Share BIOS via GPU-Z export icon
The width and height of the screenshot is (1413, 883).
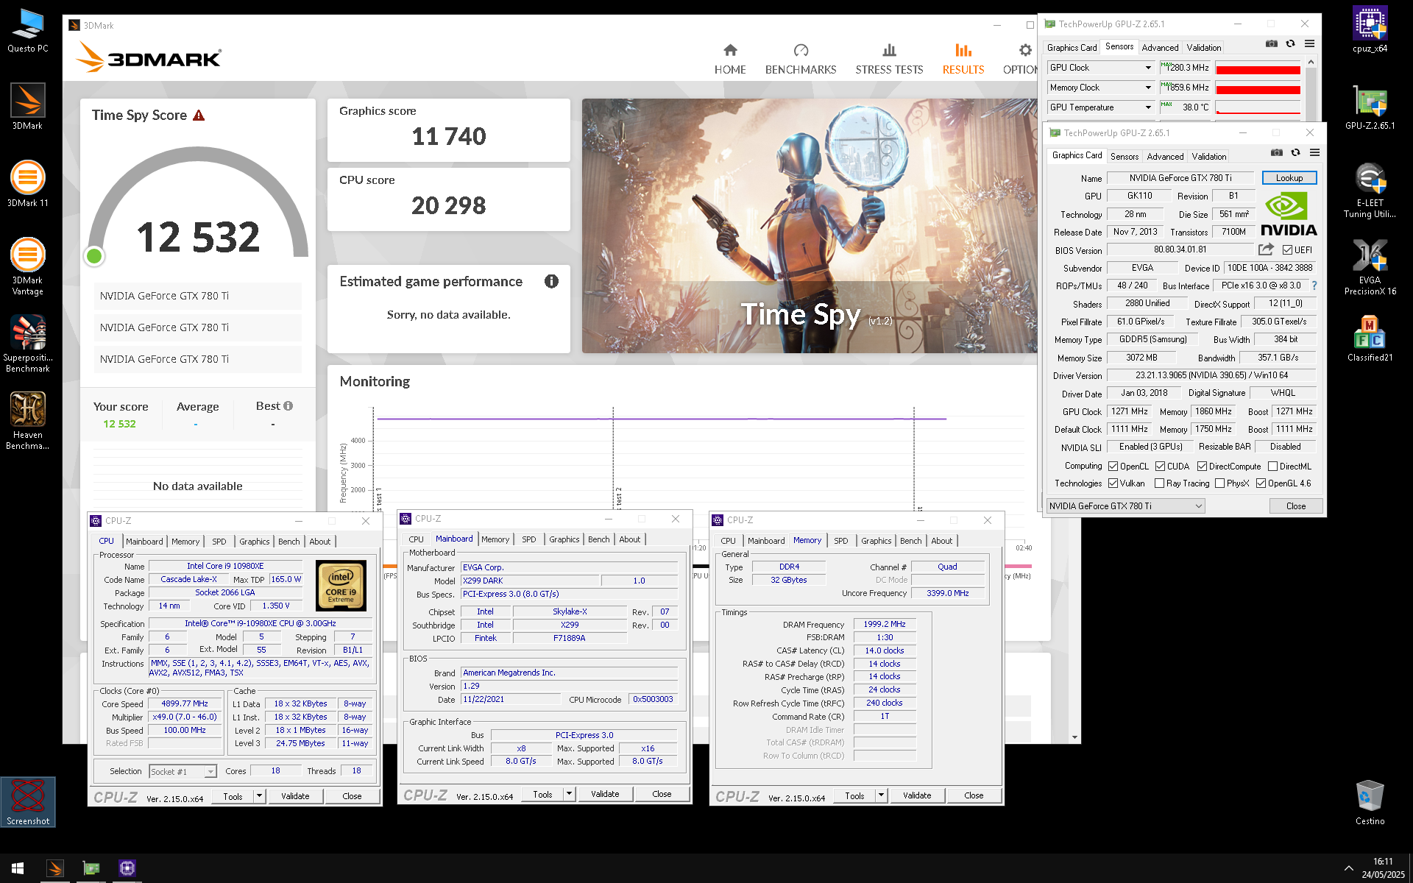tap(1266, 249)
